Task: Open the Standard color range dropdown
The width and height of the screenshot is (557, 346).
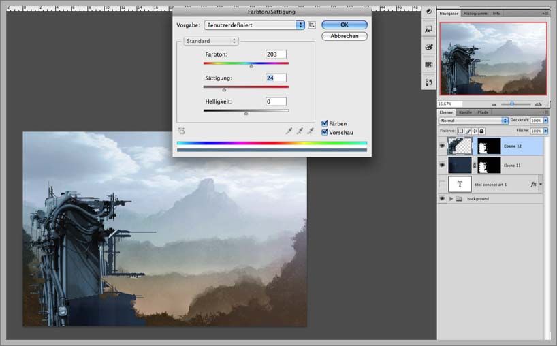Action: pyautogui.click(x=210, y=41)
